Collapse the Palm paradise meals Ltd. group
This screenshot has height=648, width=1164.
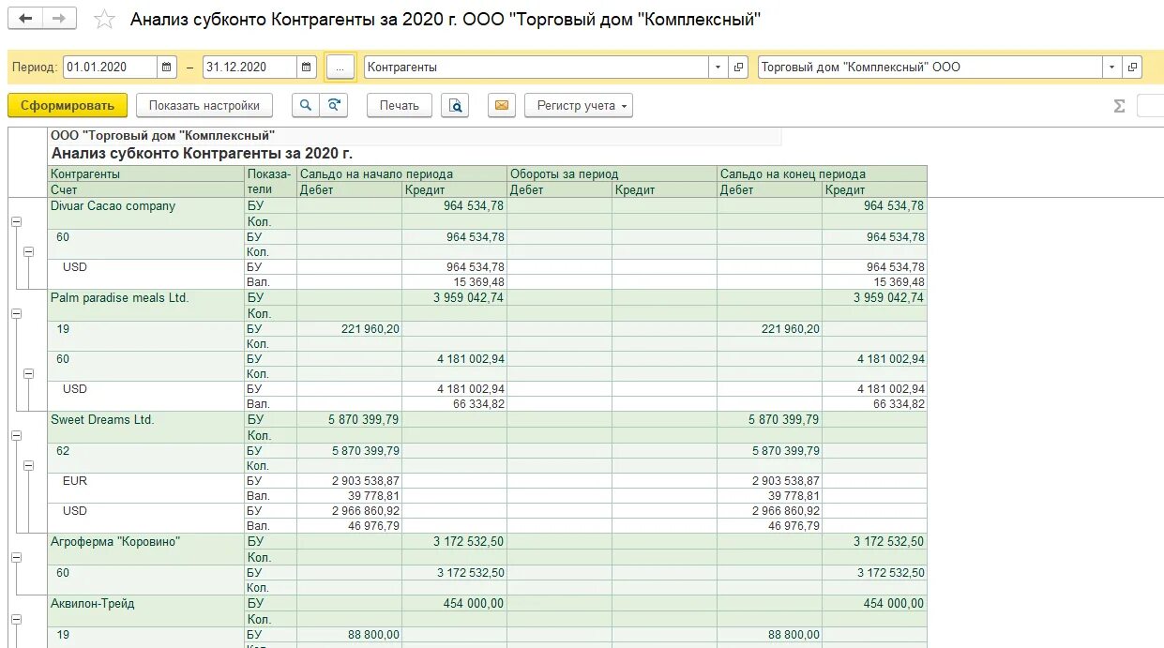point(16,313)
